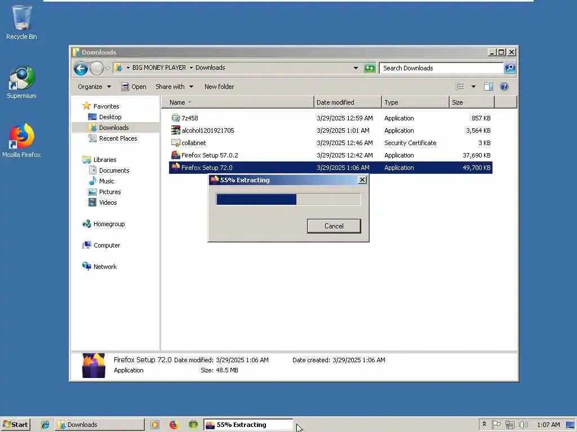Show the preview pane
Screen dimensions: 577x432
coord(489,86)
